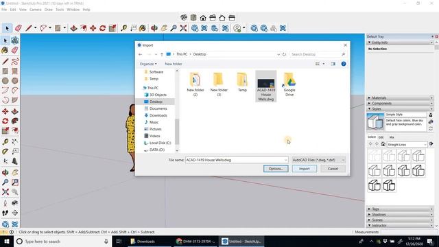Click the Import dialog help question icon
The width and height of the screenshot is (439, 247).
344,64
